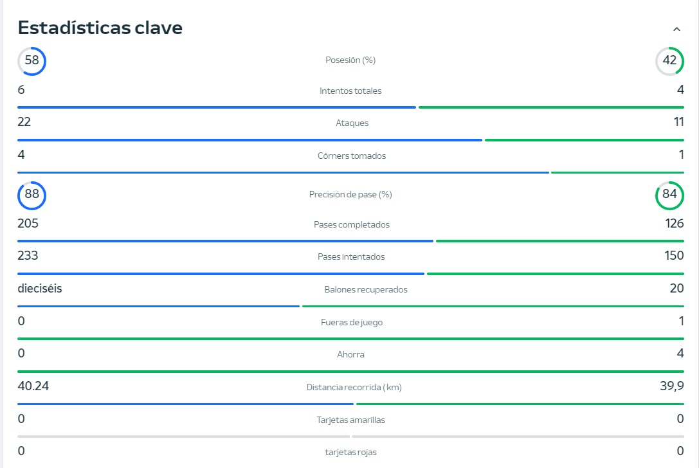Collapse the Estadísticas clave section
Screen dimensions: 699x468
(676, 29)
